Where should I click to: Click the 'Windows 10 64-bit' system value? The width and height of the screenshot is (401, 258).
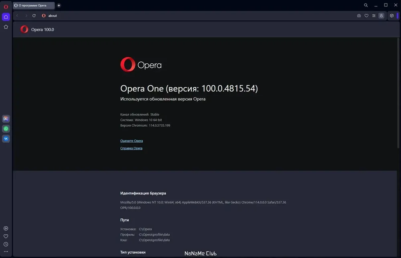pyautogui.click(x=148, y=120)
